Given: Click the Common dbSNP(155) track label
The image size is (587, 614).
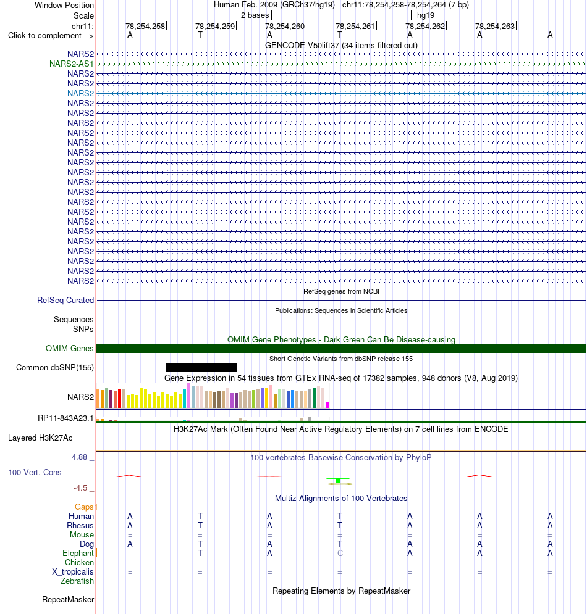Looking at the screenshot, I should [x=55, y=367].
